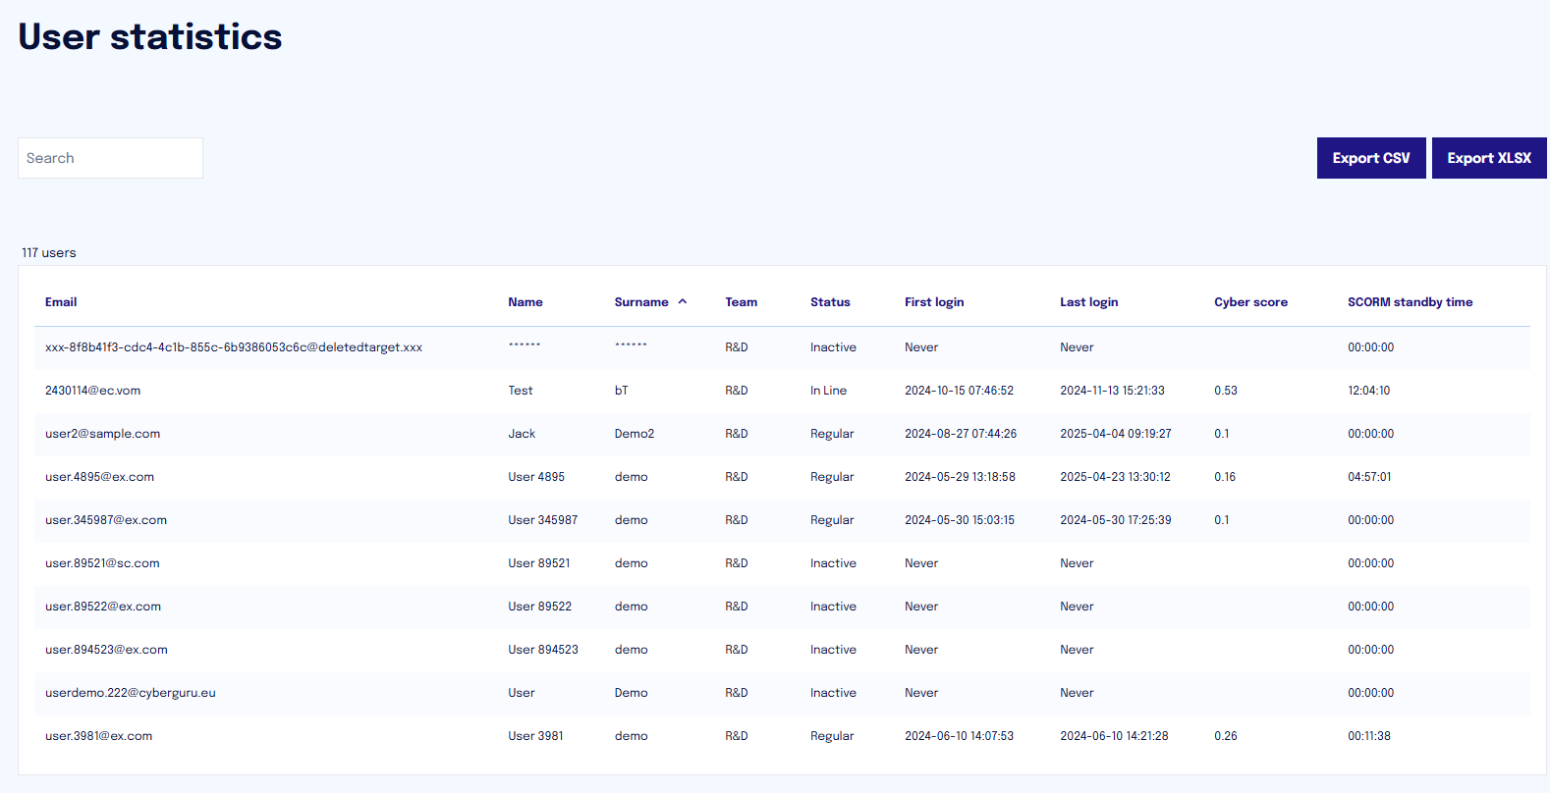1550x793 pixels.
Task: Click cyber score 0.53
Action: [x=1226, y=391]
